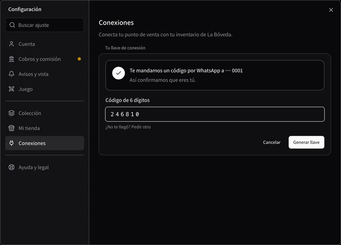
Task: Focus the Buscar ajuste search field
Action: pyautogui.click(x=45, y=25)
